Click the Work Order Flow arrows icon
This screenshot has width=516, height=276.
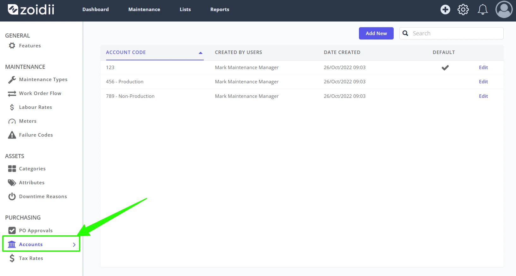click(x=12, y=93)
